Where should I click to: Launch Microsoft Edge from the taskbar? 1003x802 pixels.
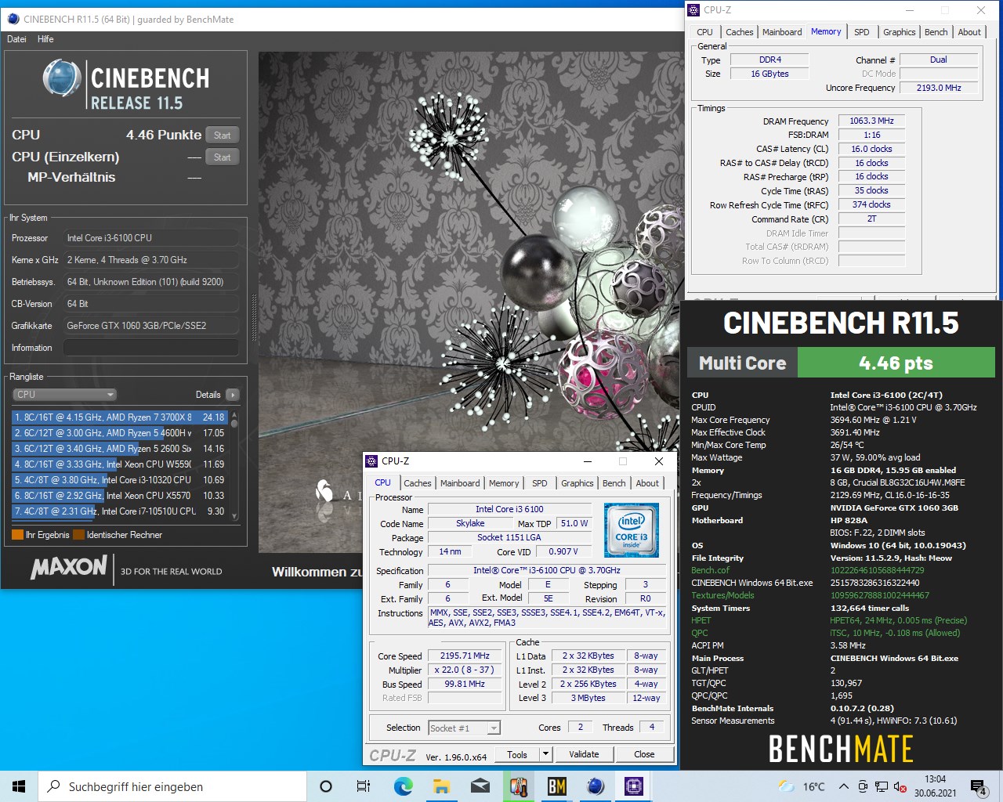pos(404,786)
